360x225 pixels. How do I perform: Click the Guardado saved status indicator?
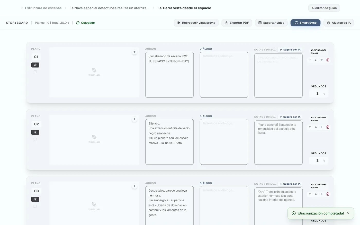85,23
